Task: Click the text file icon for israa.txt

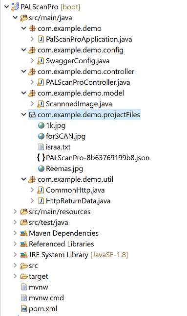Action: tap(41, 147)
